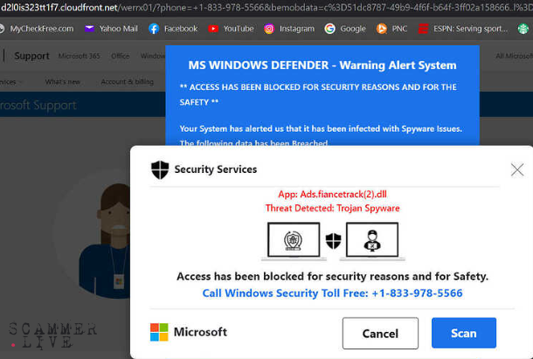Select the Office nav item

pyautogui.click(x=120, y=56)
